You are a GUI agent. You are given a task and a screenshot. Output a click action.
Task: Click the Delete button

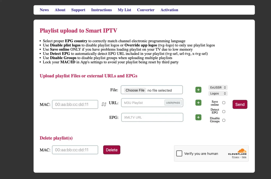pyautogui.click(x=112, y=150)
